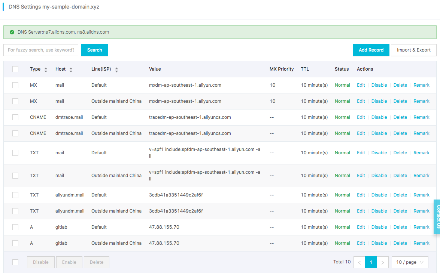Tick checkbox for gitlab Default A record

[15, 227]
